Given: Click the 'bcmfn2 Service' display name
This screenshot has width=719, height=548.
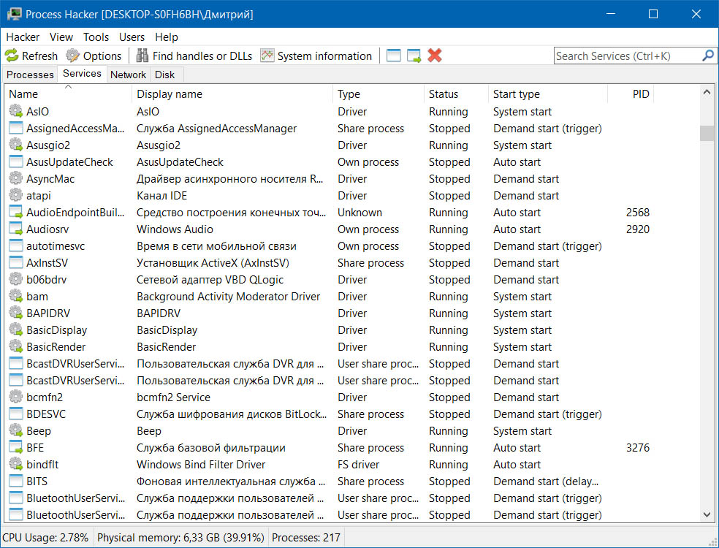Looking at the screenshot, I should coord(173,397).
